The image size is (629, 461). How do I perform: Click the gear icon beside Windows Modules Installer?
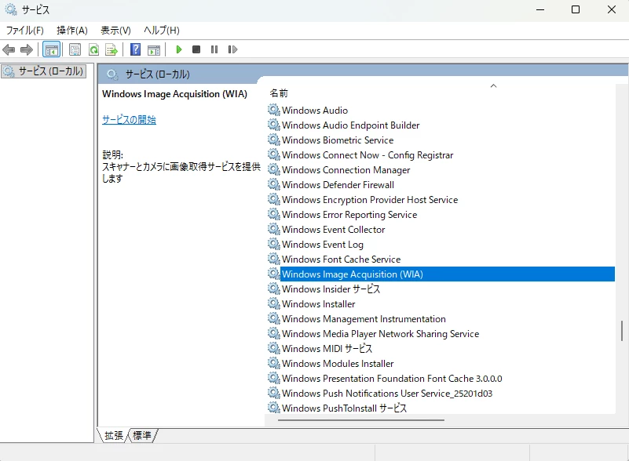pyautogui.click(x=274, y=363)
